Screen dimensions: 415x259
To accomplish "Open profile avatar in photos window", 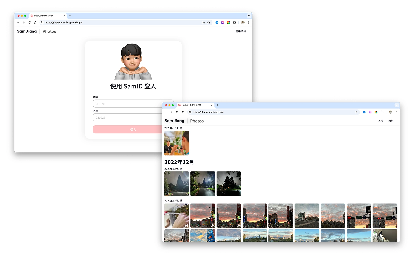I will [x=391, y=112].
